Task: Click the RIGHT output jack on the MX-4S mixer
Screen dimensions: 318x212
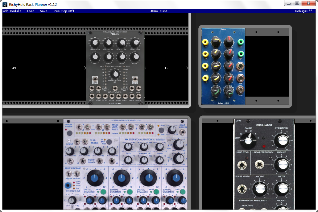Action: tap(135, 79)
